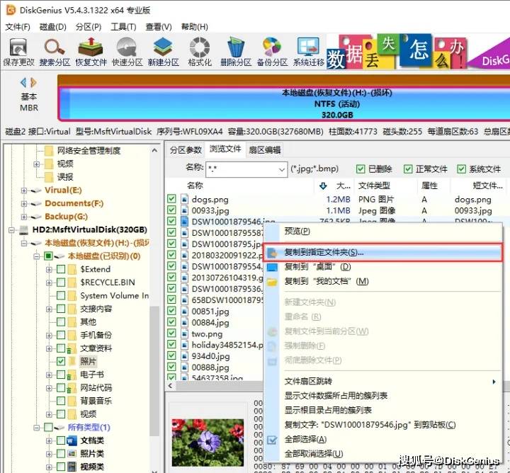Launch the 恢复文件 file recovery tool
Screen dimensions: 510x473
90,51
